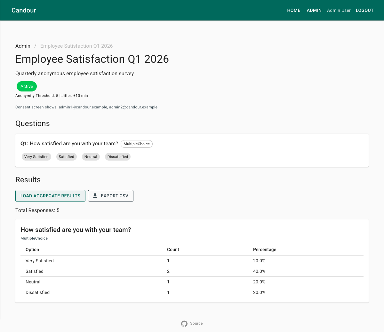Load aggregate results for the survey
Screen dimensions: 384x332
[51, 196]
